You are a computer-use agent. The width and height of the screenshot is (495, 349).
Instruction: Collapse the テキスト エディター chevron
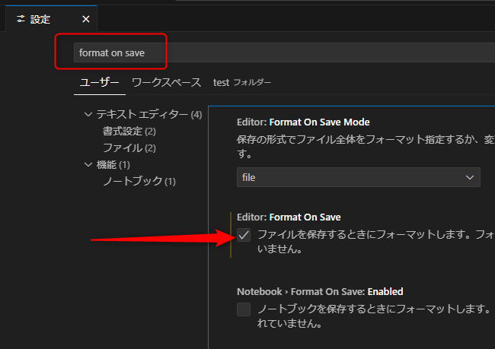point(88,115)
